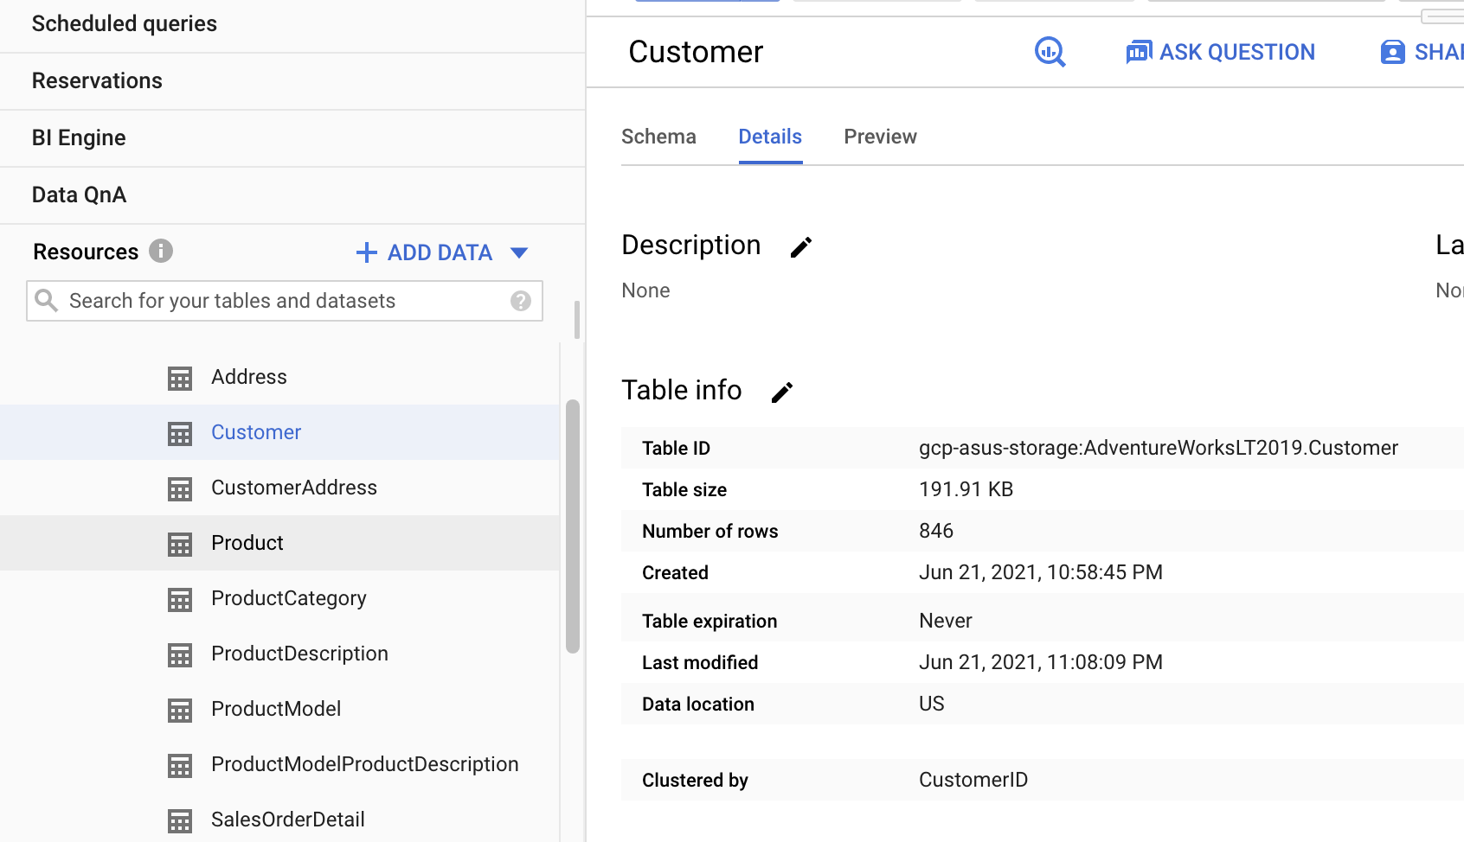Screen dimensions: 1464x842
Task: Select the Details tab
Action: (x=769, y=137)
